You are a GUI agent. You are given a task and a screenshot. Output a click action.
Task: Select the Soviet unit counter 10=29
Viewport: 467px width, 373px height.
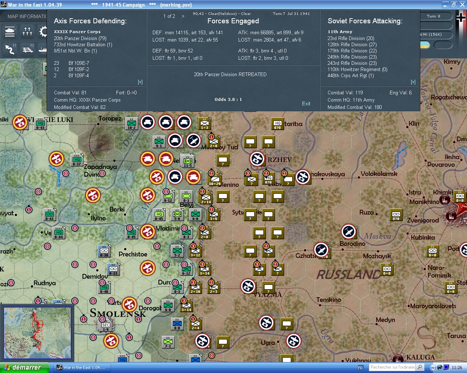pos(215,180)
